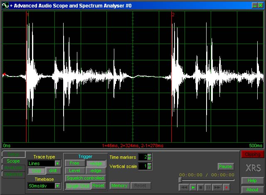This screenshot has width=266, height=195.
Task: Click the Lines trace type field
Action: [42, 163]
